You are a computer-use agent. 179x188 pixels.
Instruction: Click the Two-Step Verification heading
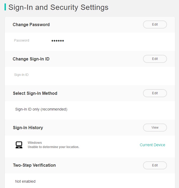click(34, 165)
